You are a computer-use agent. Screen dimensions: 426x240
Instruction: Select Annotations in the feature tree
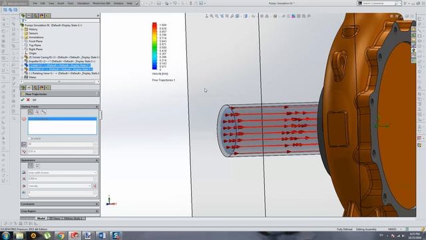pos(36,37)
